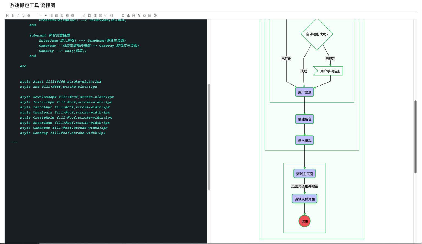
Task: Click code line 'style EnterGame fill:#ccf'
Action: [x=65, y=123]
